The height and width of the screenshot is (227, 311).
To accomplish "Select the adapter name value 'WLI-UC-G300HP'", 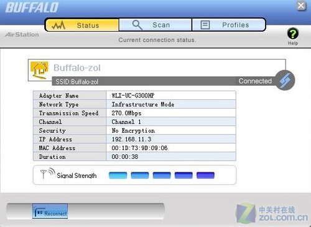I will 133,96.
